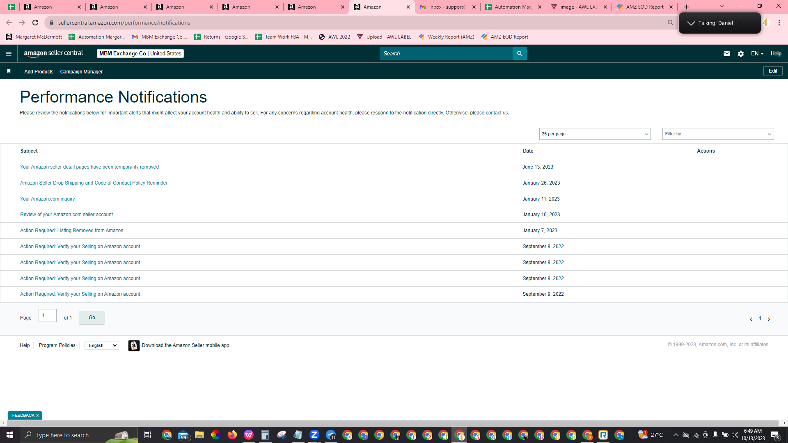This screenshot has height=443, width=788.
Task: Open 'Action Required: Listing Removed from Amazon' notification
Action: click(x=71, y=231)
